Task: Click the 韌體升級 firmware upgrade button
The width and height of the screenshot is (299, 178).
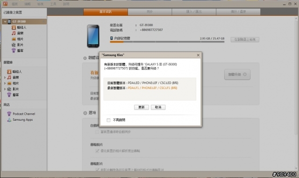Action: tap(237, 75)
